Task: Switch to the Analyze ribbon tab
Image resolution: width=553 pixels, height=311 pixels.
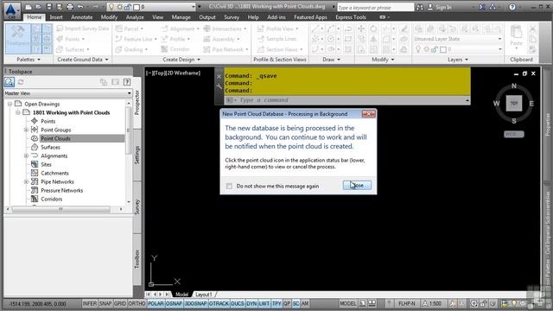Action: coord(135,17)
